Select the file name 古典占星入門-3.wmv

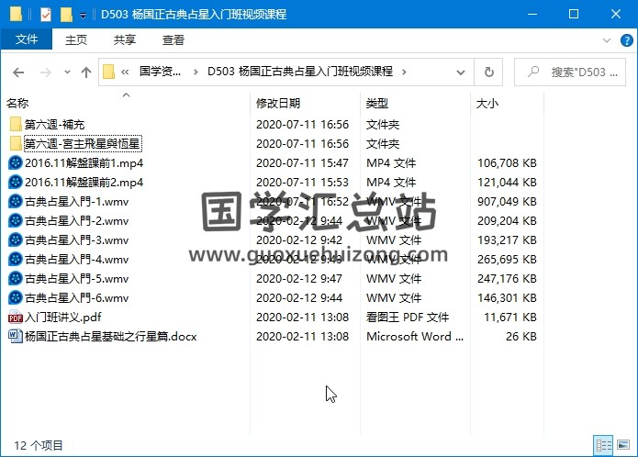[76, 240]
